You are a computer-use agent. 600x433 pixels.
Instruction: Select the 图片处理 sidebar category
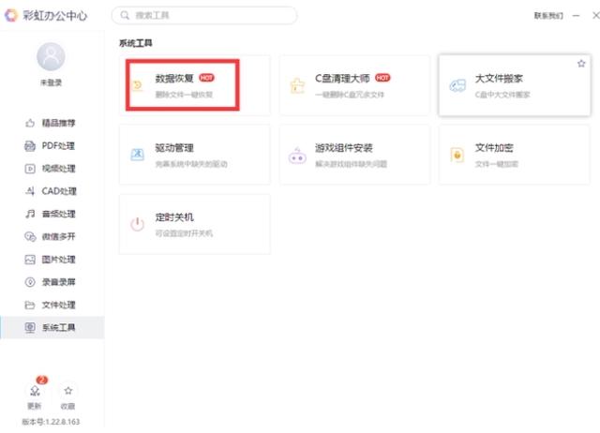point(51,260)
